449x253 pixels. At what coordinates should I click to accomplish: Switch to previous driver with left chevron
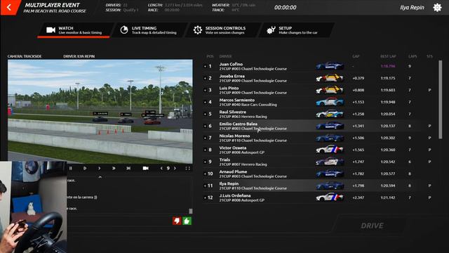161,169
